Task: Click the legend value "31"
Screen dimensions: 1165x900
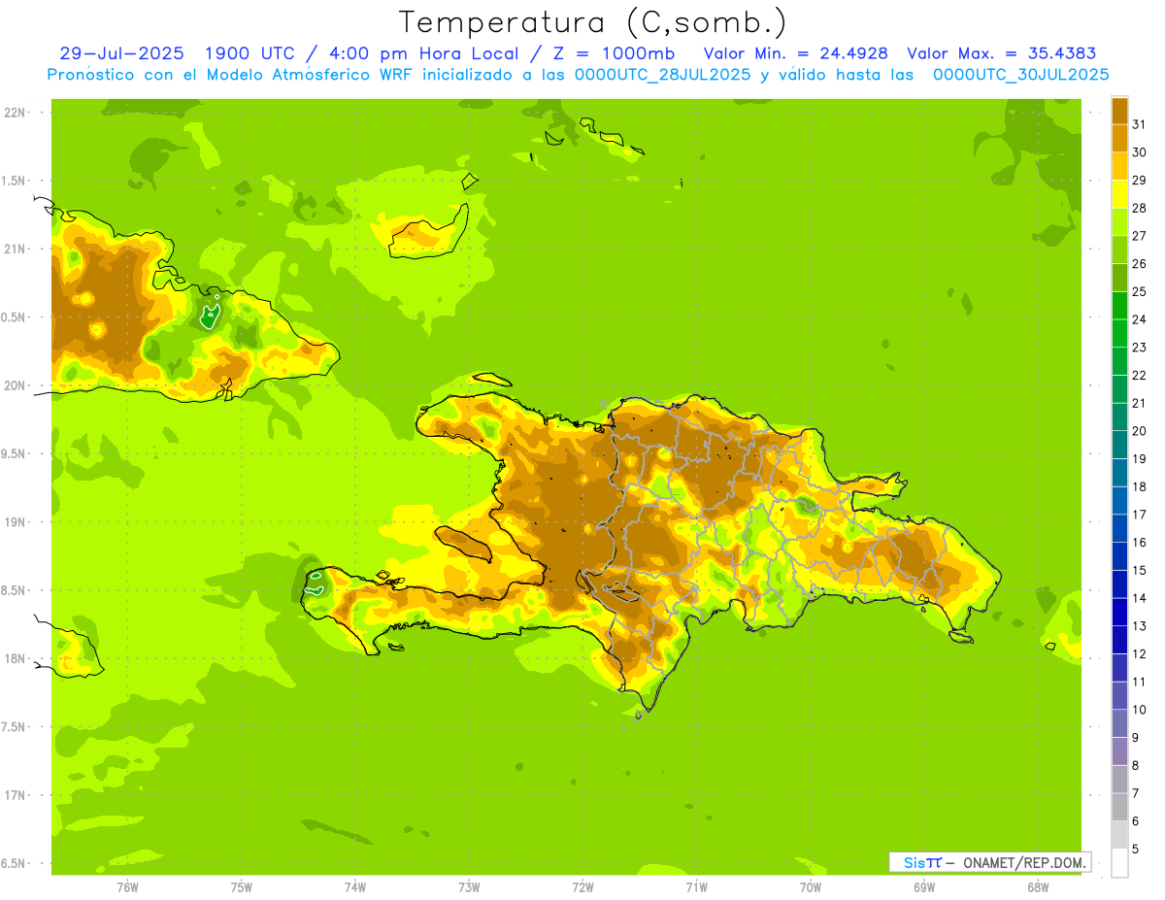Action: tap(1140, 124)
